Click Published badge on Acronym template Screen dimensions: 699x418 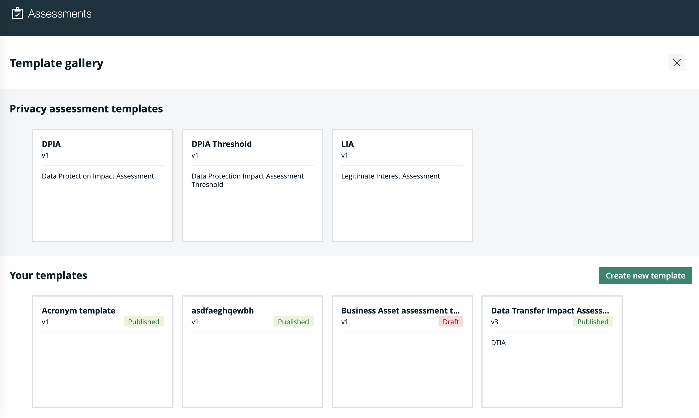coord(144,322)
